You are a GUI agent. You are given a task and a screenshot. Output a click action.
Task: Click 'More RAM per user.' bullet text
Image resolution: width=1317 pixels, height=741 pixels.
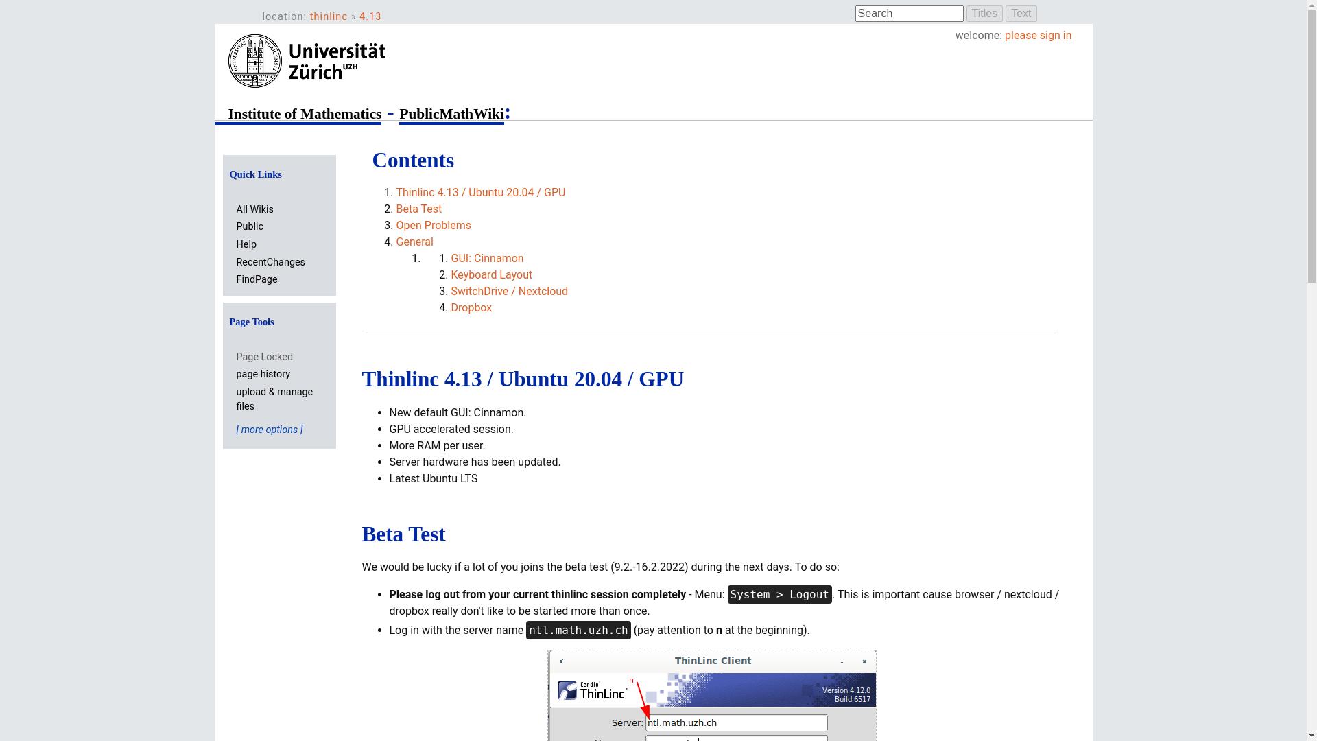click(437, 446)
